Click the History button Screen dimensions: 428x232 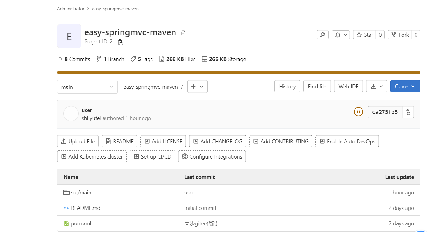pyautogui.click(x=287, y=87)
